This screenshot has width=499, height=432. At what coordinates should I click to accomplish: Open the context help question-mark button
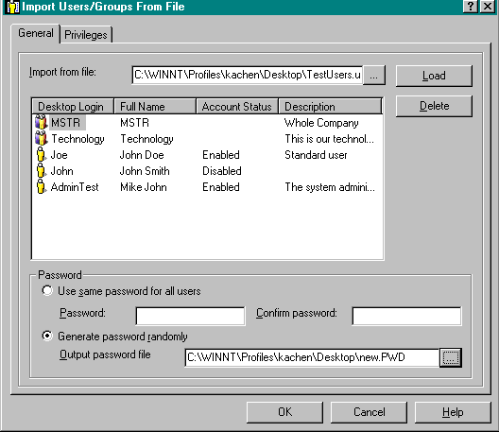(x=471, y=7)
